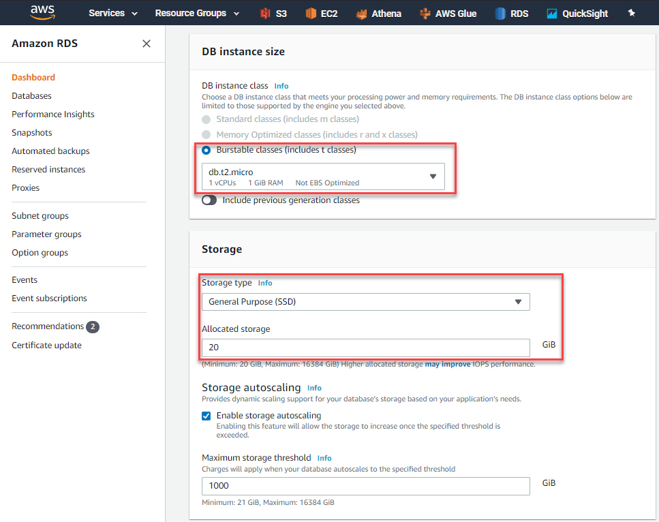Screen dimensions: 659x522
Task: Open Snapshots in sidebar
Action: (32, 133)
